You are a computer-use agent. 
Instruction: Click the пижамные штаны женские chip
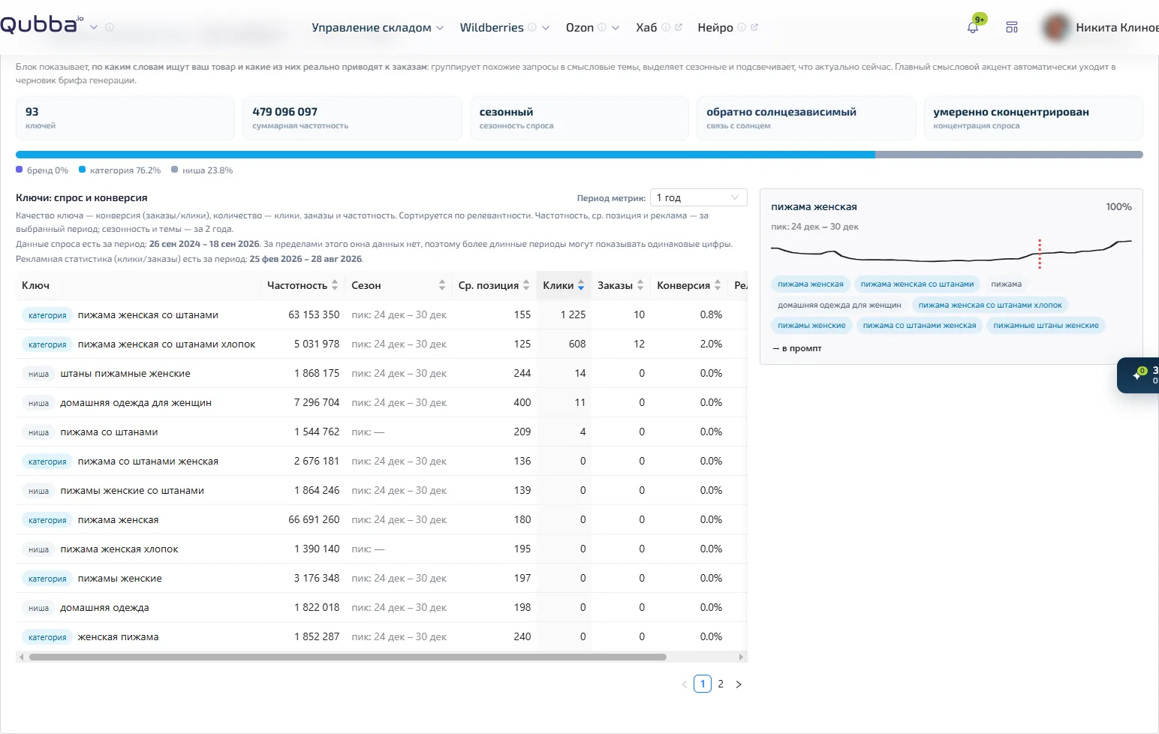click(x=1046, y=325)
